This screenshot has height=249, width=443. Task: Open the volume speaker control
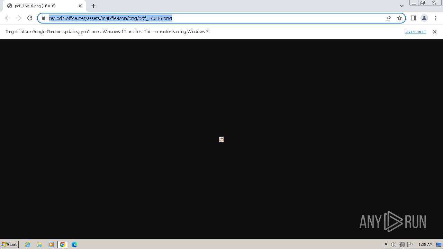[394, 245]
